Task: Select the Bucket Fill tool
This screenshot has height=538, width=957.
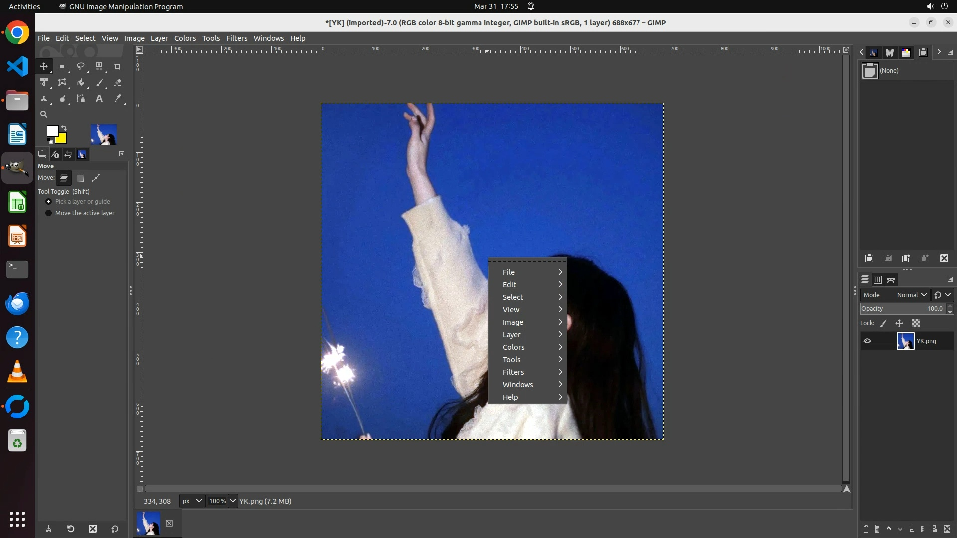Action: pos(81,83)
